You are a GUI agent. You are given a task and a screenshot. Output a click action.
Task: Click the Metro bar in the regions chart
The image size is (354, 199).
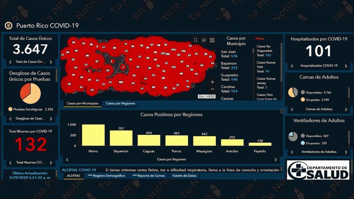point(93,135)
